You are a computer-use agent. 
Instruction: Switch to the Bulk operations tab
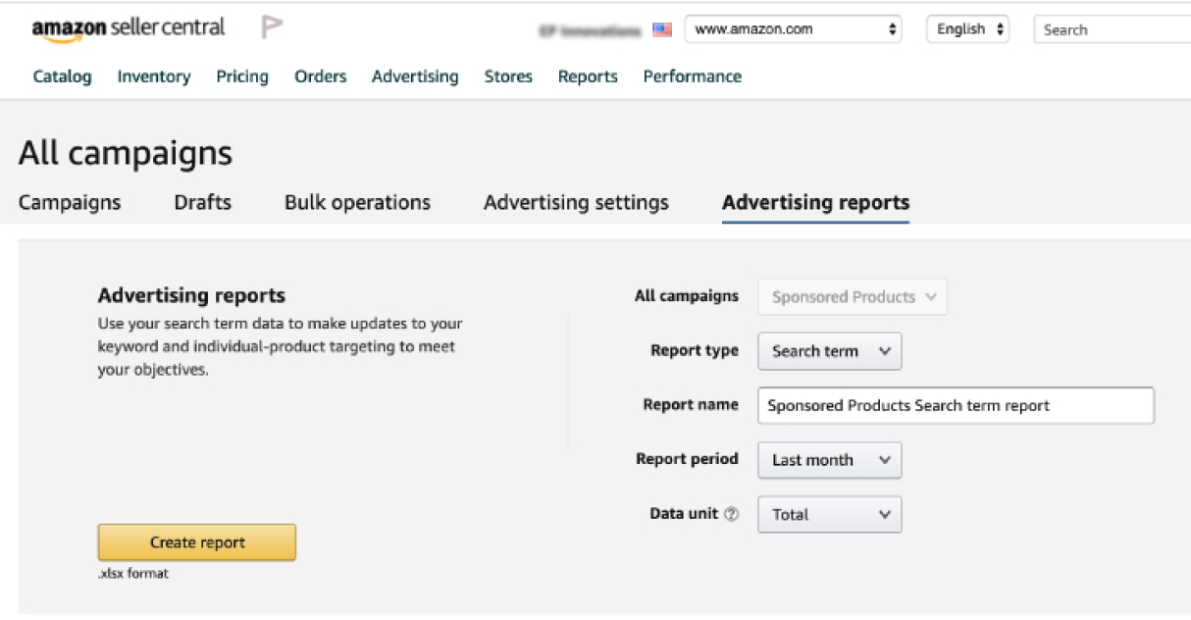[357, 202]
